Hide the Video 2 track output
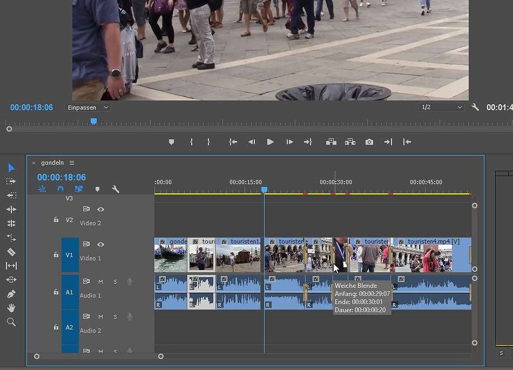513x370 pixels. tap(100, 210)
